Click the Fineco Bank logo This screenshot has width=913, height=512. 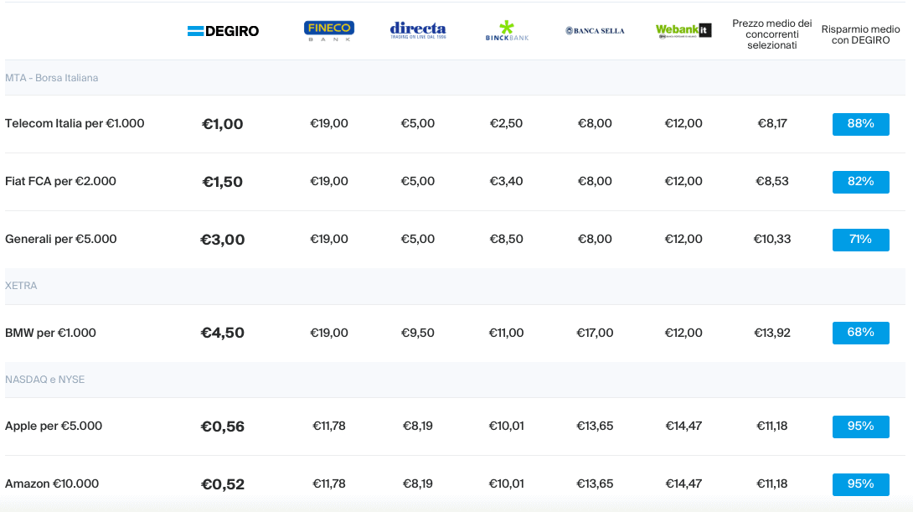click(329, 31)
